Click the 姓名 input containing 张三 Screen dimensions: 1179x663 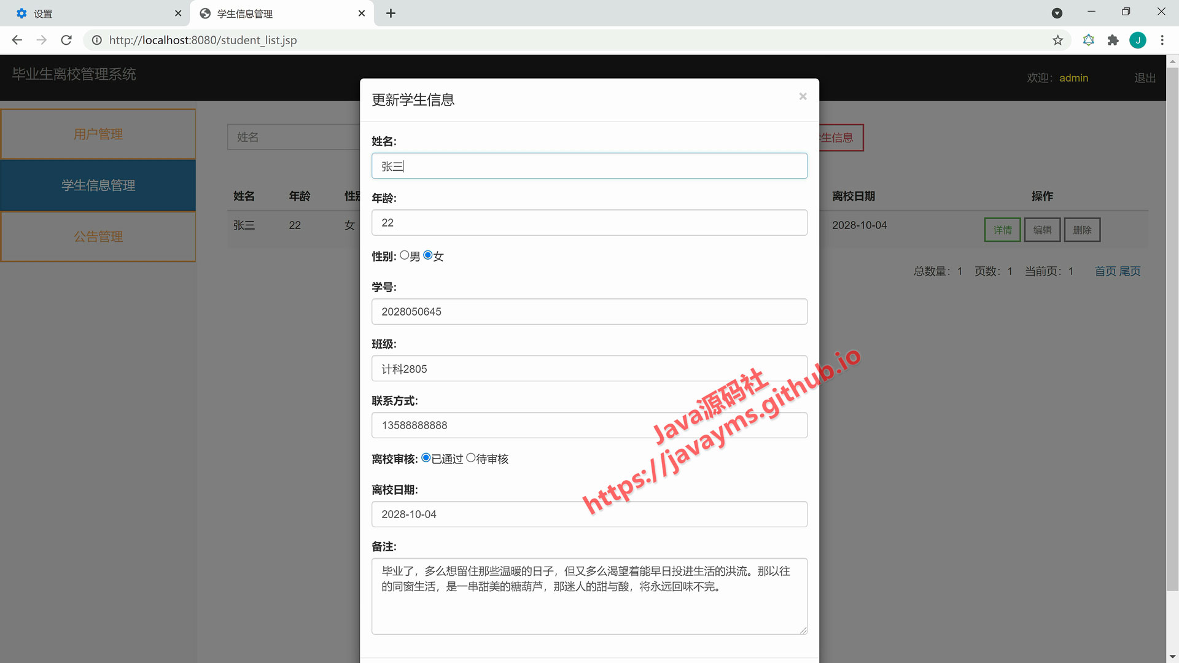point(589,166)
